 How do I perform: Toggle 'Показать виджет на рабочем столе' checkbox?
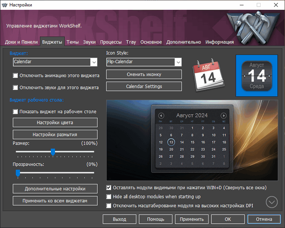coord(15,112)
